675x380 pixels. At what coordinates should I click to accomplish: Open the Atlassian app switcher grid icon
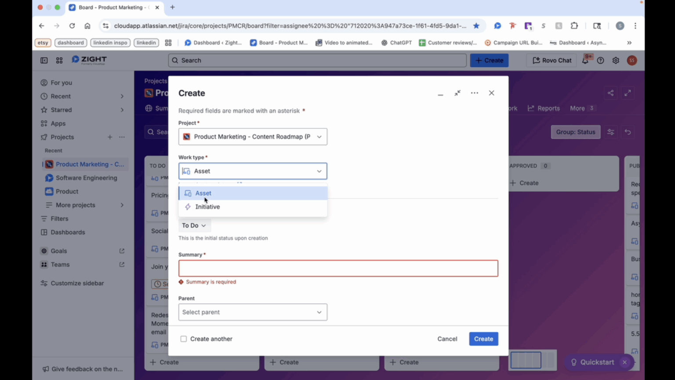[x=59, y=60]
